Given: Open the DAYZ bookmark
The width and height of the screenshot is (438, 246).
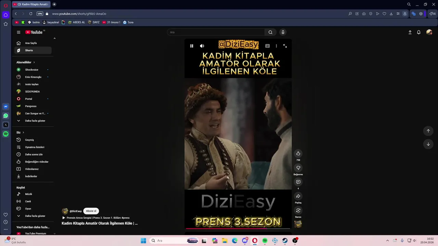Looking at the screenshot, I should [x=93, y=22].
